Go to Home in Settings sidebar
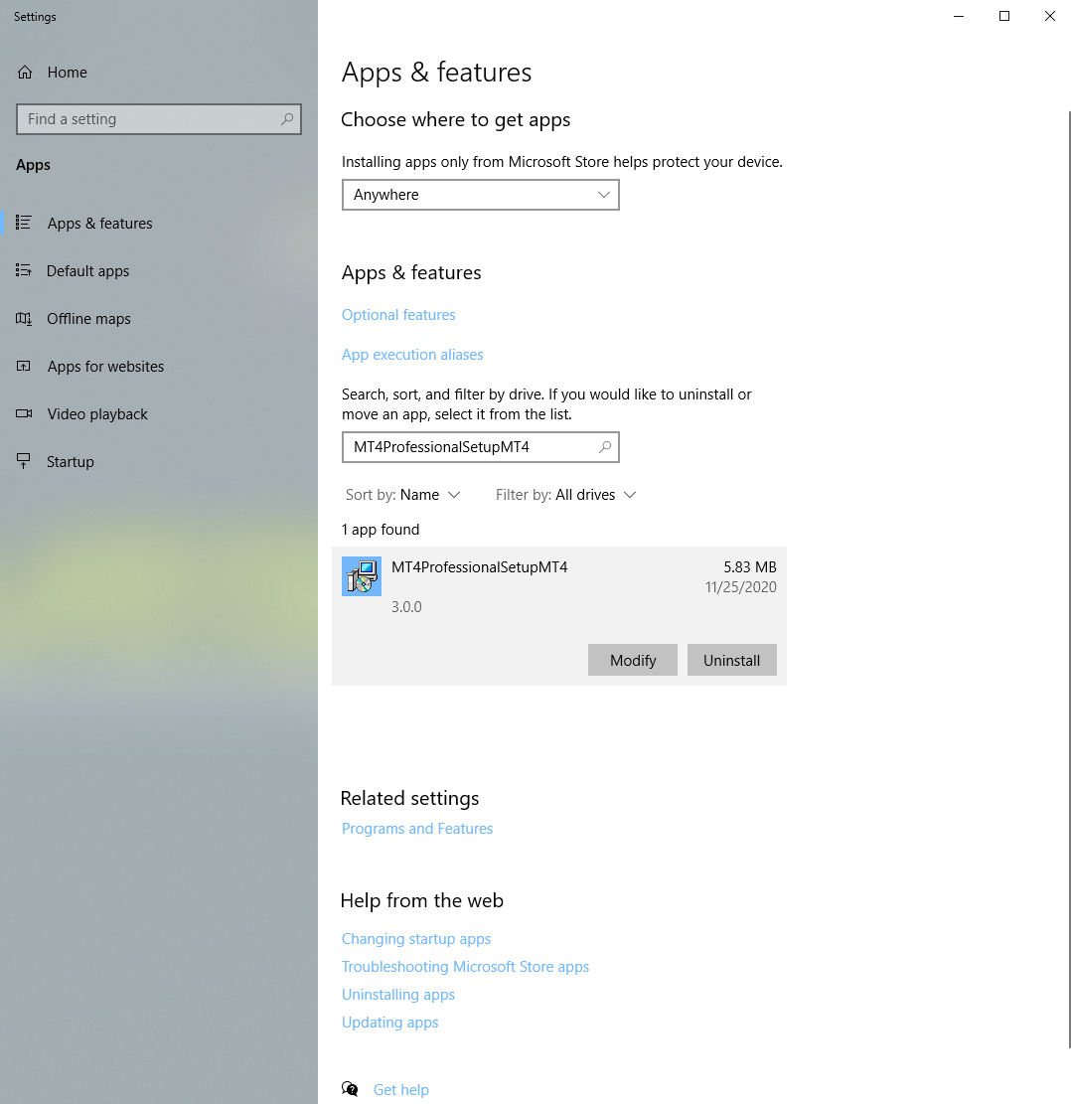This screenshot has height=1104, width=1071. (158, 73)
